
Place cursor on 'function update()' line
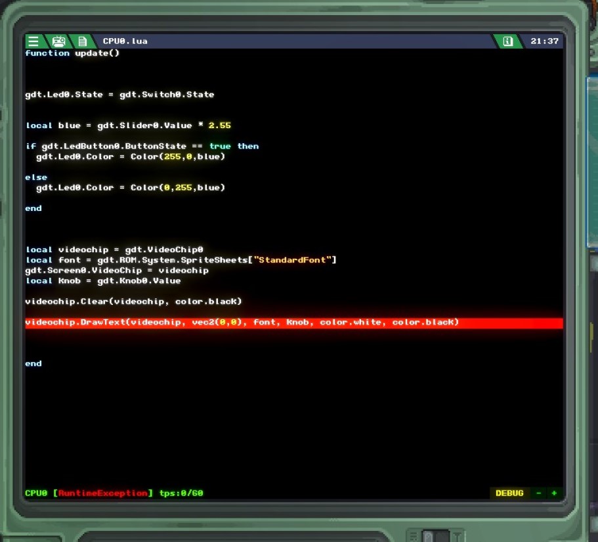72,53
